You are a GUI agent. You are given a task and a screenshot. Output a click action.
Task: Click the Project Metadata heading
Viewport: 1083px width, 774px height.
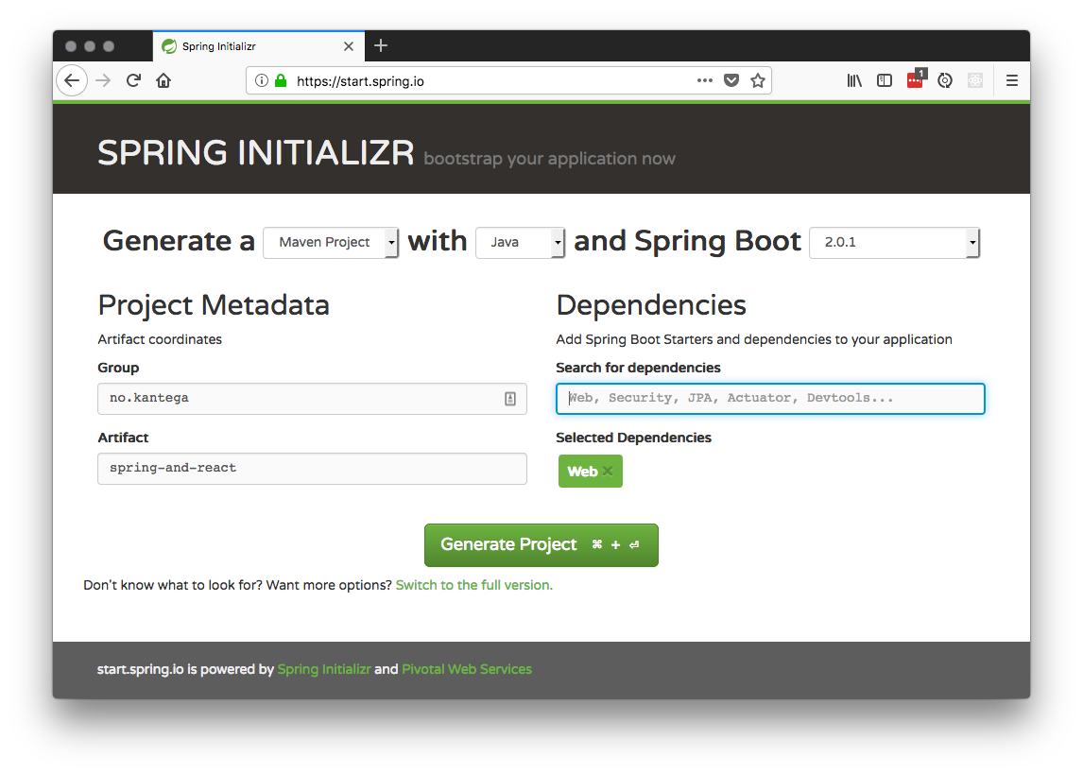tap(214, 305)
